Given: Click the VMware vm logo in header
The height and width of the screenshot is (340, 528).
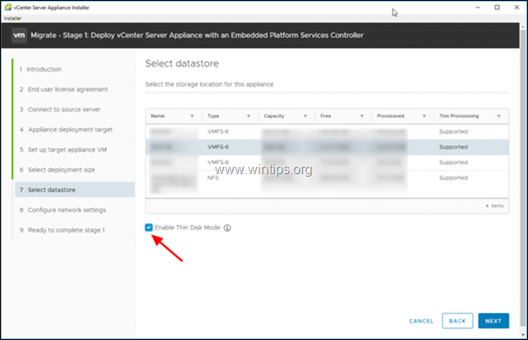Looking at the screenshot, I should 19,35.
